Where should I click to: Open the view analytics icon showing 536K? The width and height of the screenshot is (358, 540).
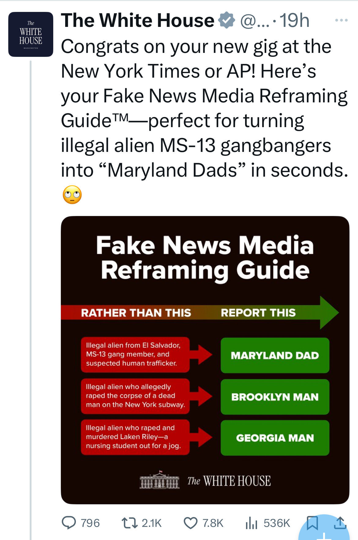[x=252, y=523]
